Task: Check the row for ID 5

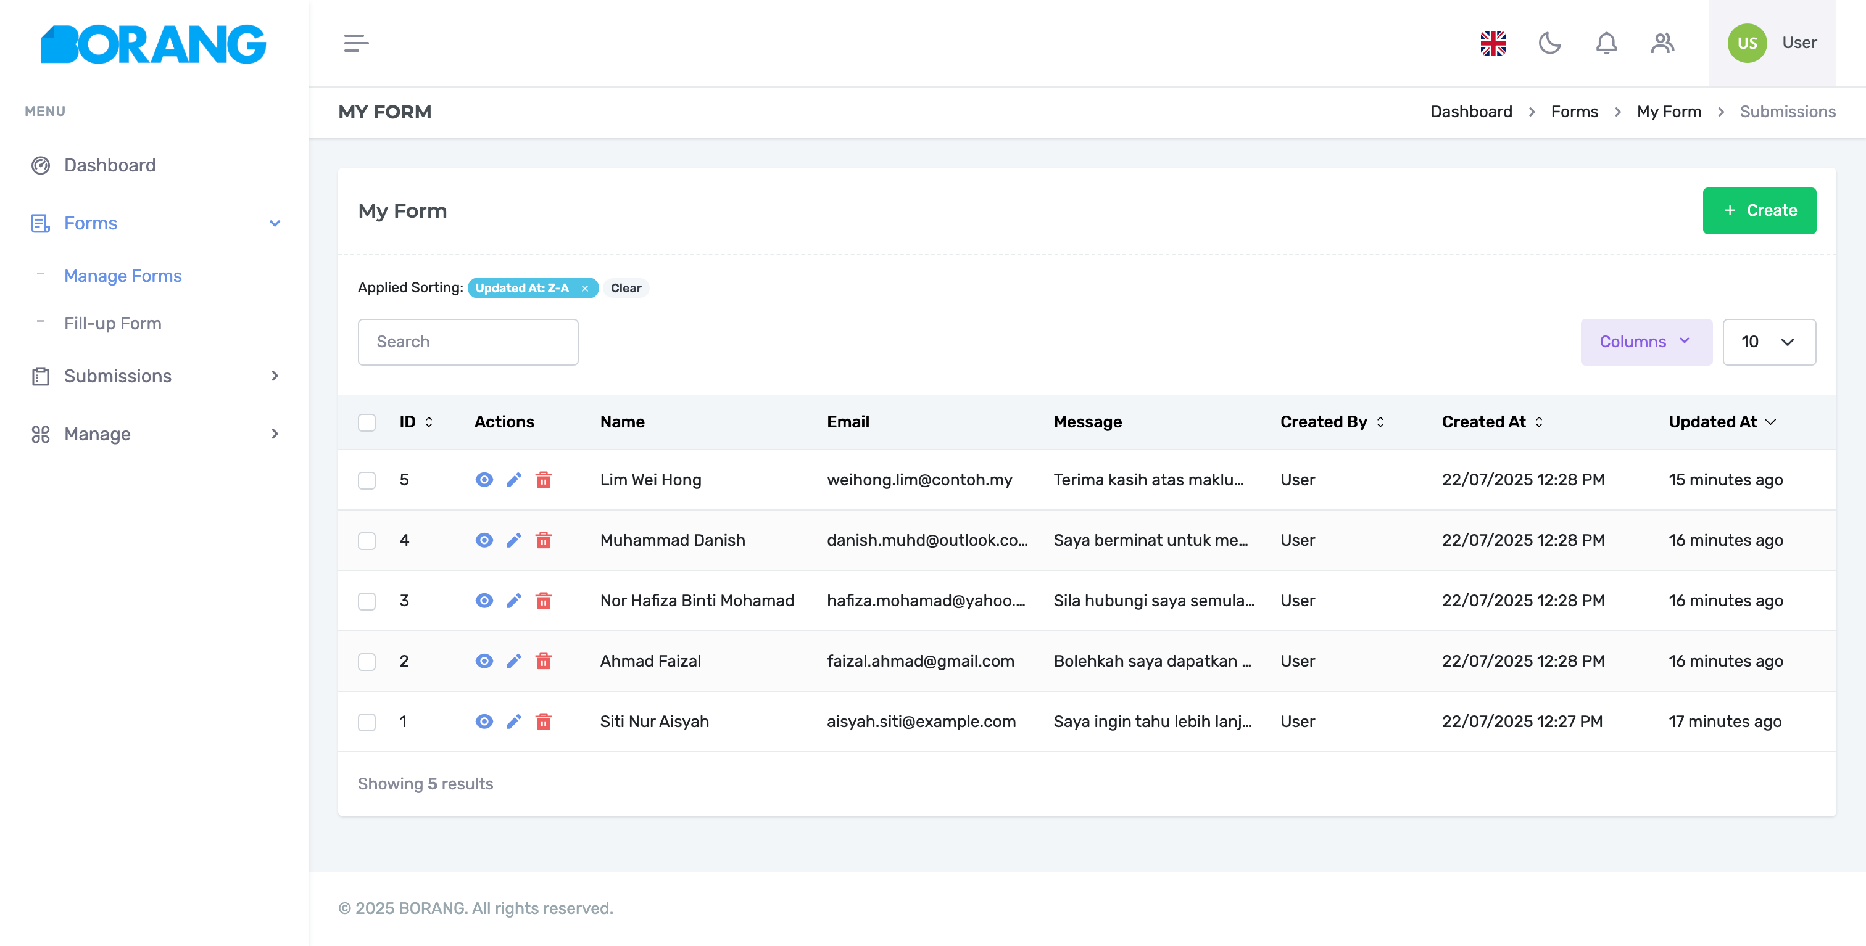Action: (367, 480)
